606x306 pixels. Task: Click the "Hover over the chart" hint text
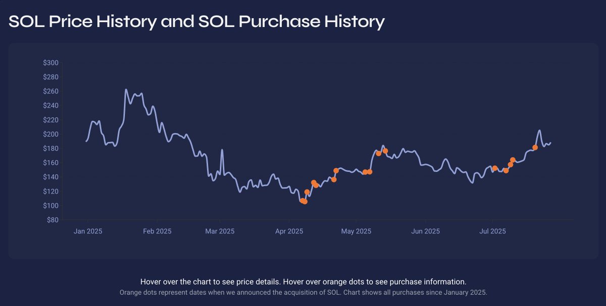pyautogui.click(x=303, y=281)
